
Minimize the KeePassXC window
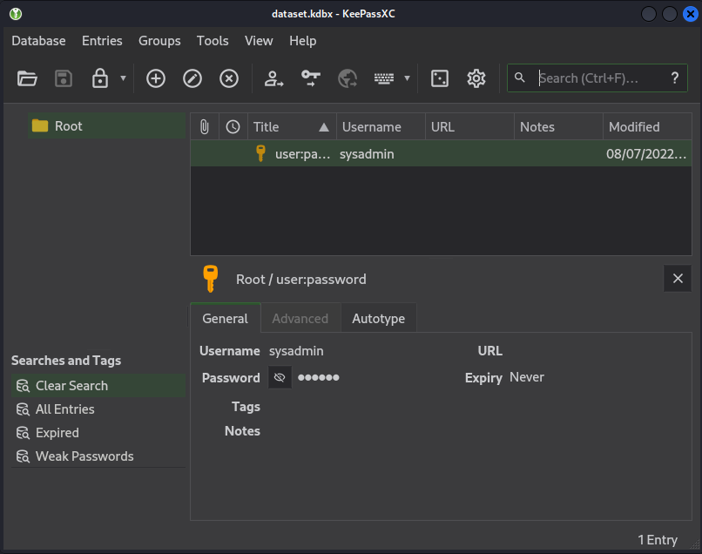(x=649, y=14)
